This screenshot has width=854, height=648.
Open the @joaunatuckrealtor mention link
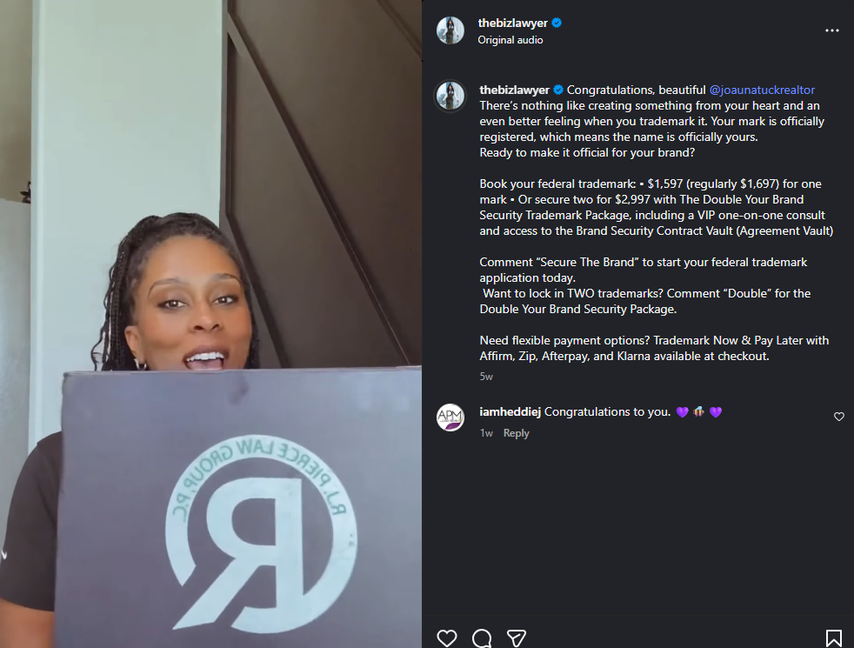762,90
